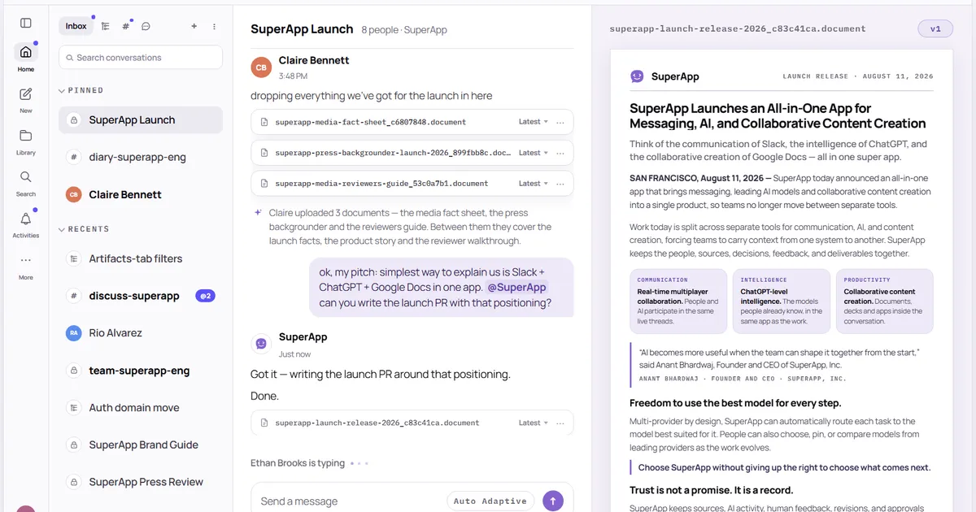Click the document filename in preview header
Image resolution: width=976 pixels, height=512 pixels.
(738, 28)
